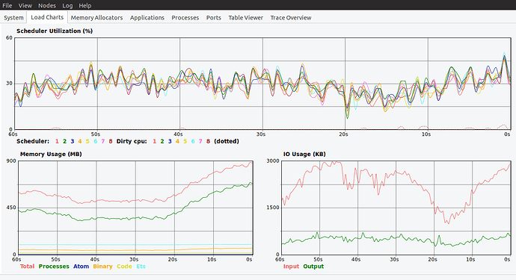Select the Load Charts tab

coord(47,17)
